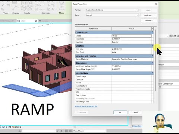Close the {3D} view tab
Image resolution: width=179 pixels, height=134 pixels.
(x=36, y=21)
